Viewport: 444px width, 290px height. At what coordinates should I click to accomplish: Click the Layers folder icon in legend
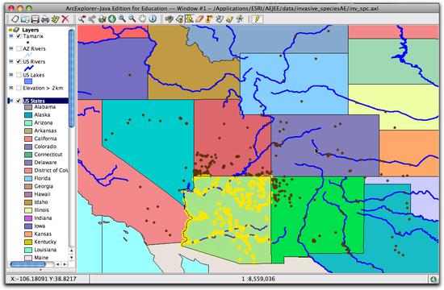tap(16, 30)
